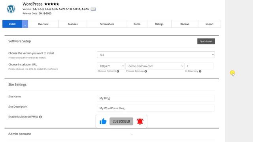Click the 'Choose the version you want to install' label
The image size is (253, 142).
tap(31, 53)
